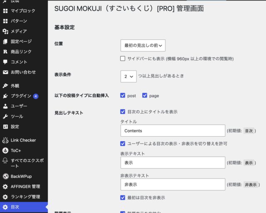Uncheck the page type checkbox
Image resolution: width=266 pixels, height=213 pixels.
145,95
